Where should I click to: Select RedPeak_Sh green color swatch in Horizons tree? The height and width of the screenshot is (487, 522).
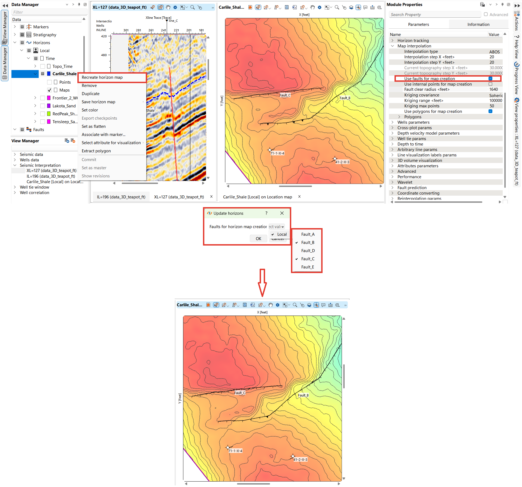[x=49, y=114]
